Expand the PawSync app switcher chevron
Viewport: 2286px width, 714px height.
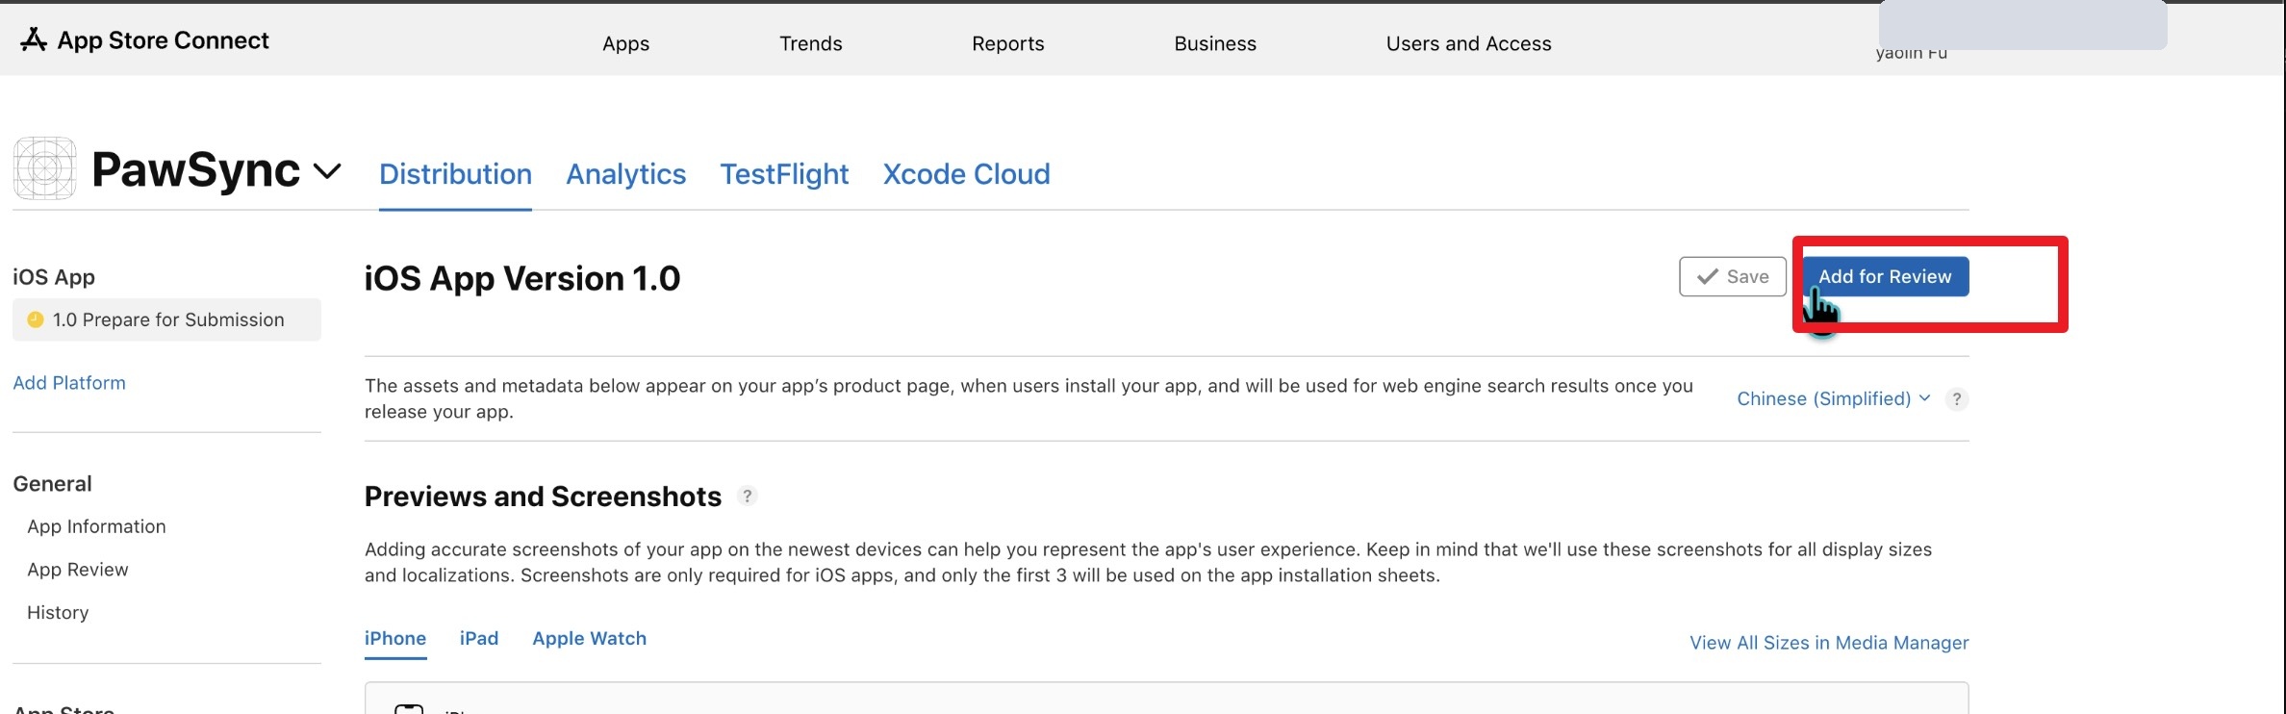coord(327,171)
